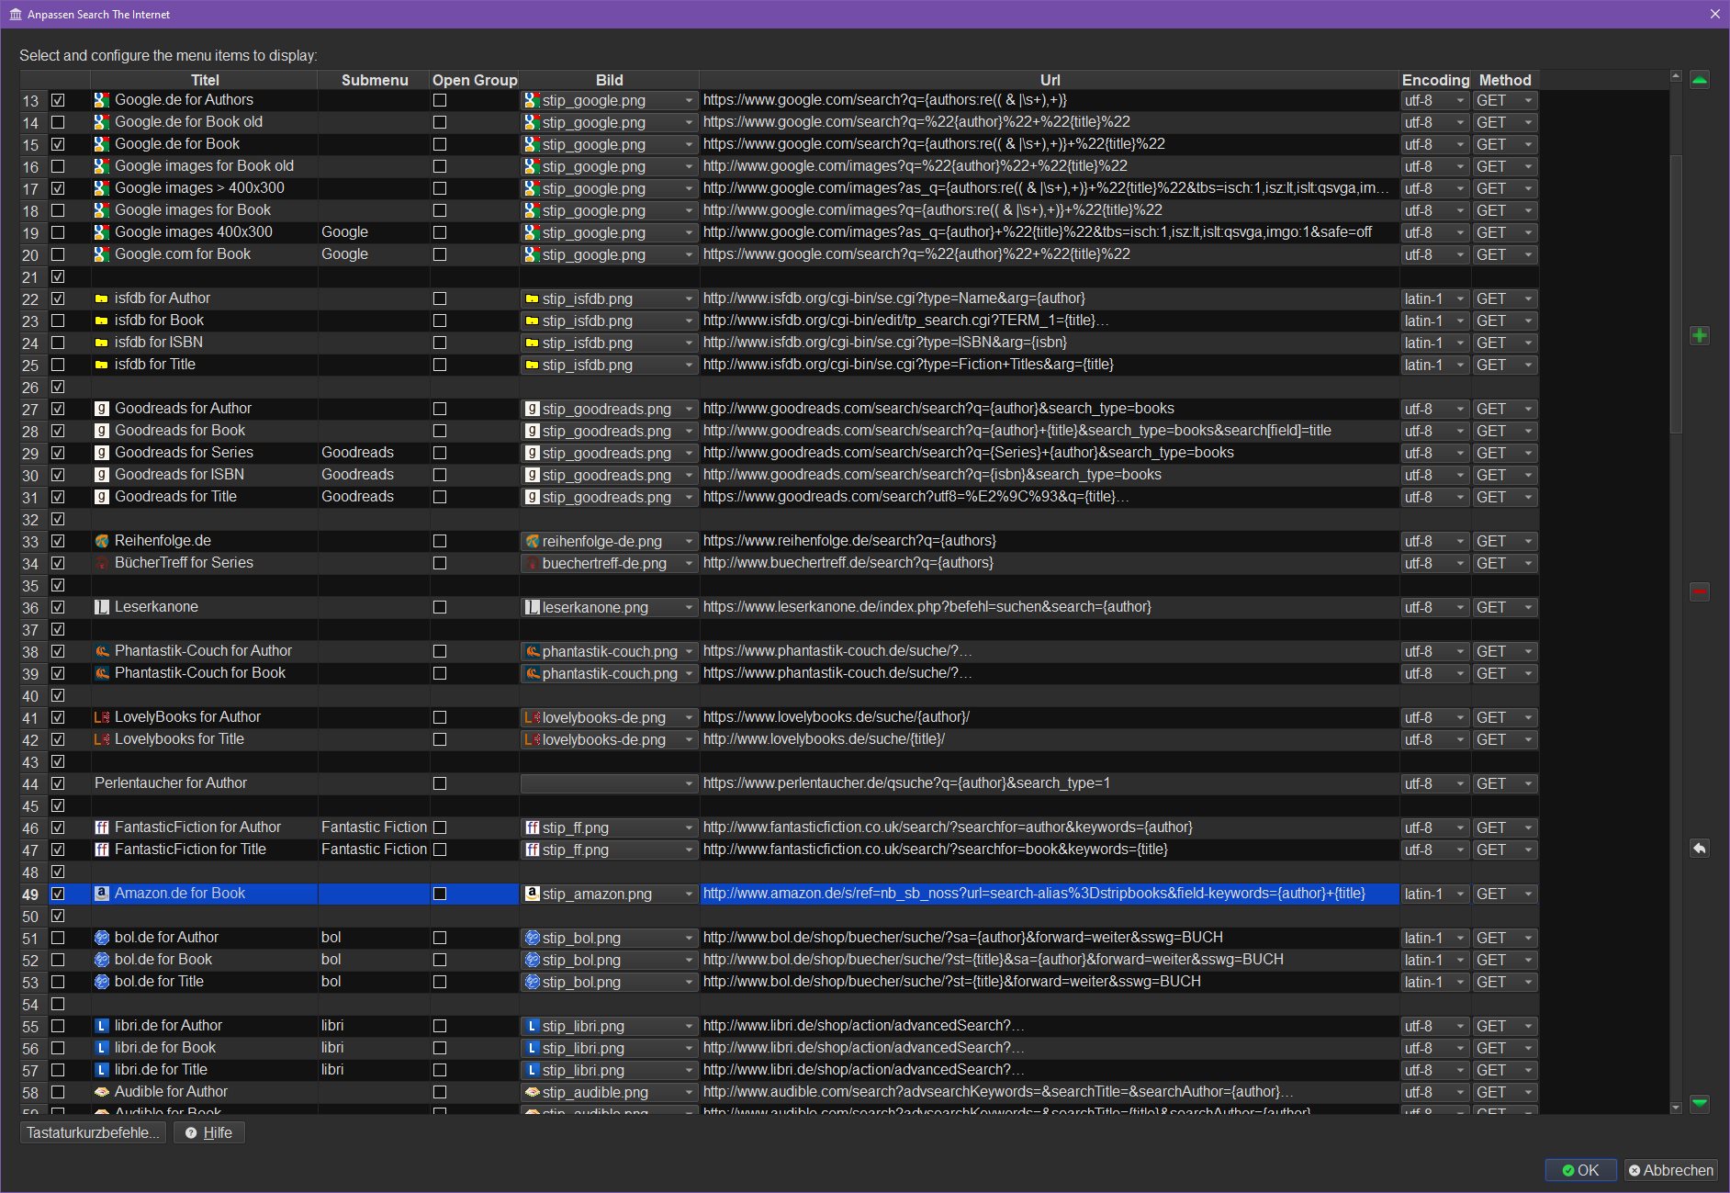The width and height of the screenshot is (1730, 1193).
Task: Click the Google icon beside 'Google images > 400x300'
Action: 102,188
